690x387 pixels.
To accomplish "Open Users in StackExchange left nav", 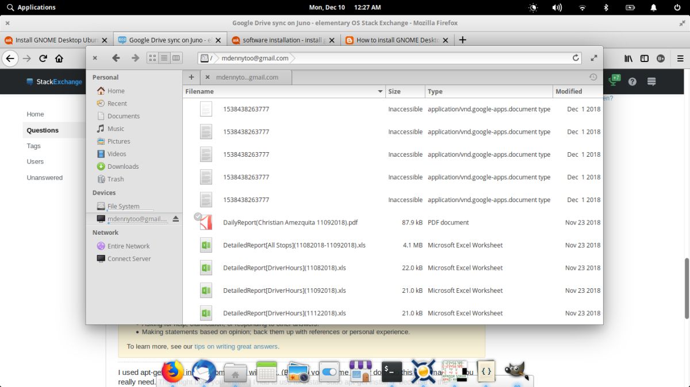I will point(35,161).
